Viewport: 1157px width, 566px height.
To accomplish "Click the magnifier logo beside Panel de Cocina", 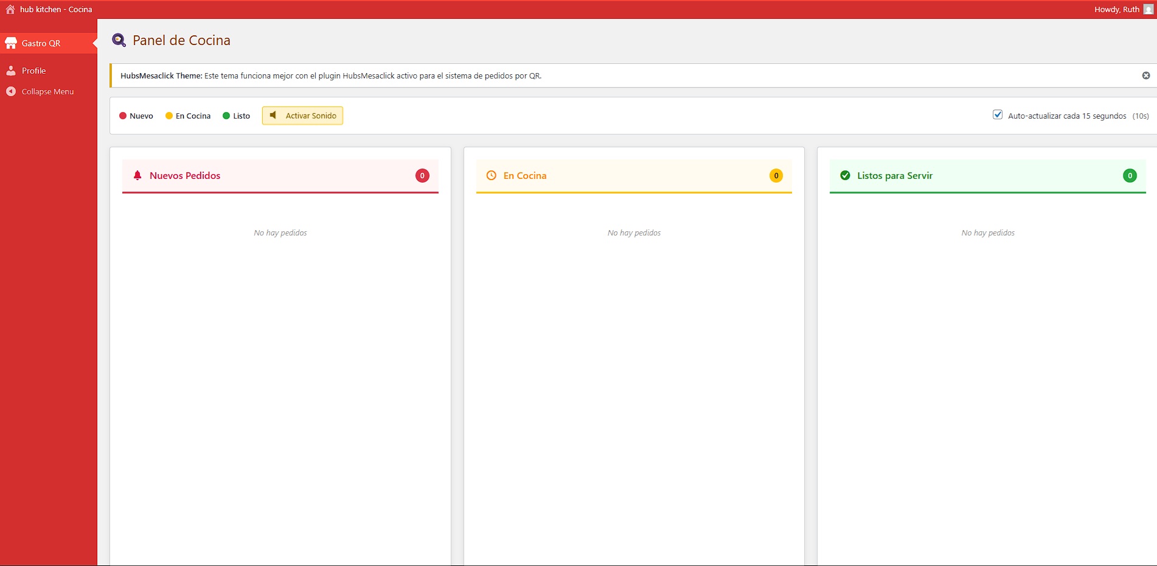I will [119, 39].
